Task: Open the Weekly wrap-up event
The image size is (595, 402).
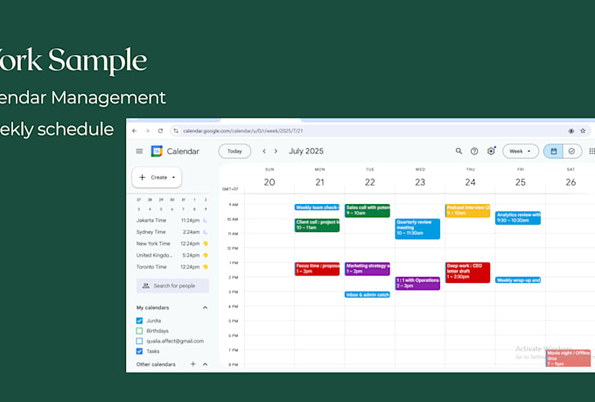Action: click(x=518, y=280)
